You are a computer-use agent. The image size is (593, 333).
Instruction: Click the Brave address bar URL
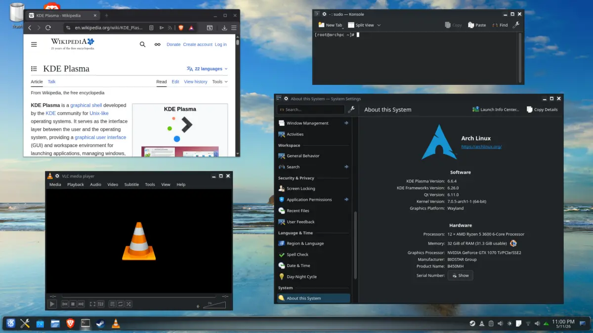point(109,28)
